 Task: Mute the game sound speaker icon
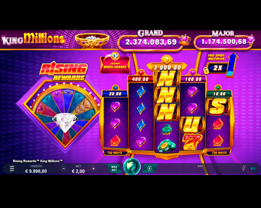click(253, 169)
